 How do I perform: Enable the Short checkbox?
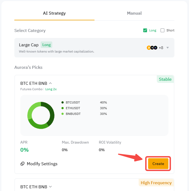click(162, 30)
